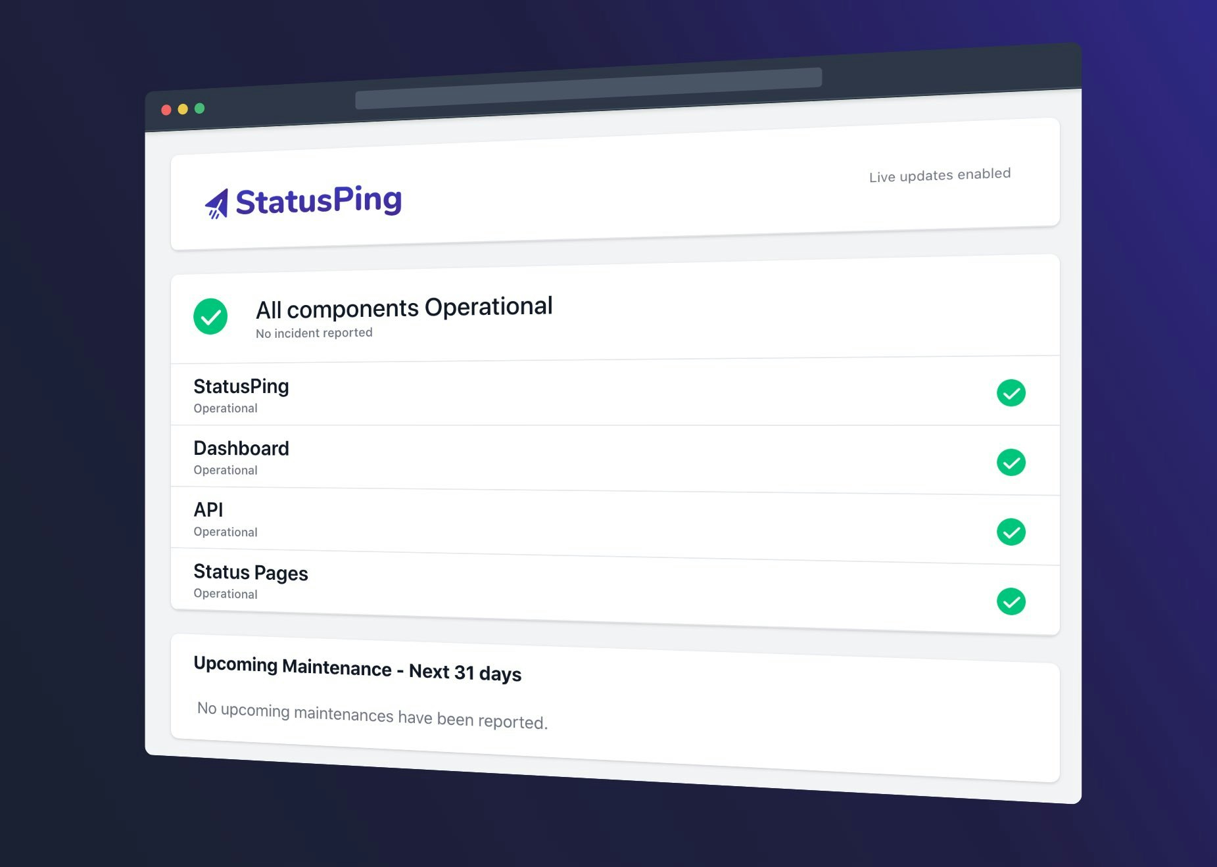Screen dimensions: 1217x867
Task: Click the StatusPing brand name in header
Action: [x=319, y=200]
